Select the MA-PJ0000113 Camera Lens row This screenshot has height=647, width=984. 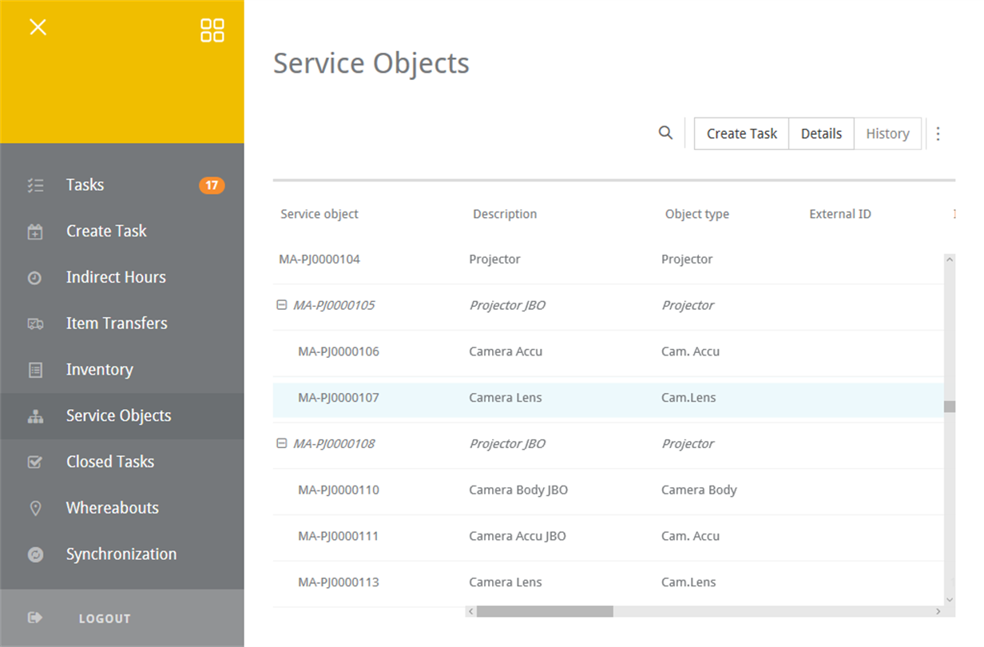click(x=506, y=582)
